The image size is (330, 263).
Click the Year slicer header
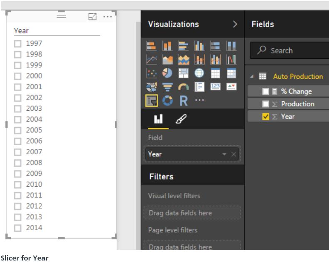[x=21, y=31]
